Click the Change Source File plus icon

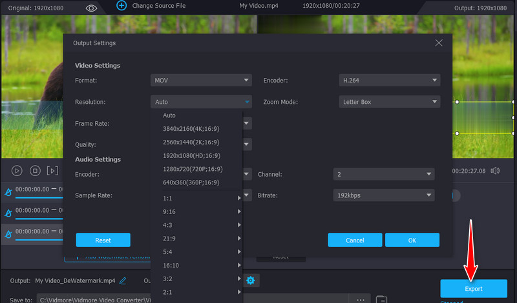coord(121,5)
